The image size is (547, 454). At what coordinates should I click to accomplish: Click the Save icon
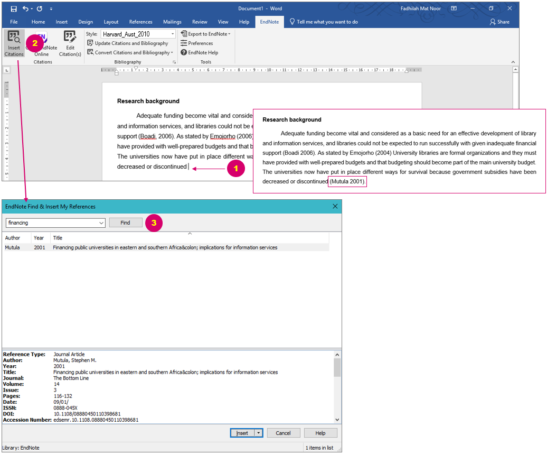(13, 8)
